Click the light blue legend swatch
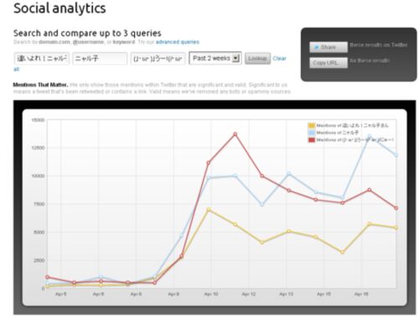 coord(312,133)
